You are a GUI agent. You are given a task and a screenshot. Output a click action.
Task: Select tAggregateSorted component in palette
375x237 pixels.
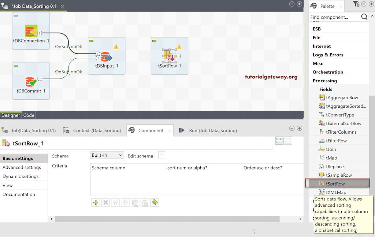point(342,106)
